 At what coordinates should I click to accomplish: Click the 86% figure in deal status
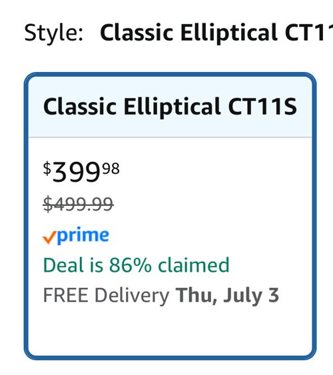(x=131, y=265)
